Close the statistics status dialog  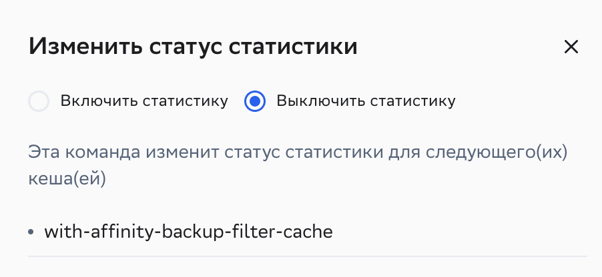coord(571,47)
